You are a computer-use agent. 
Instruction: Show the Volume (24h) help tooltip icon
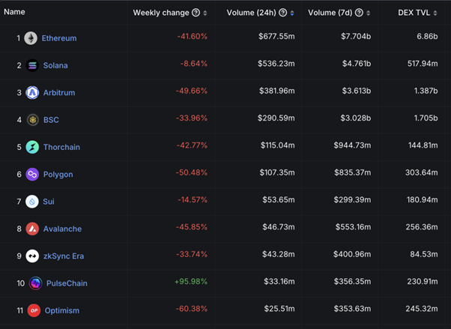(x=283, y=13)
